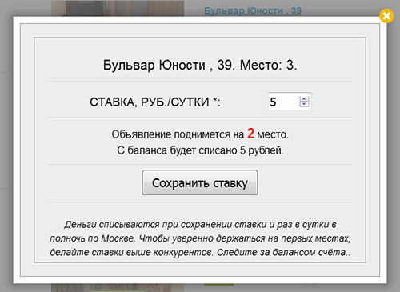Click the label СТАВКА, РУБ./СУТКИ
This screenshot has width=400, height=292.
coord(155,102)
